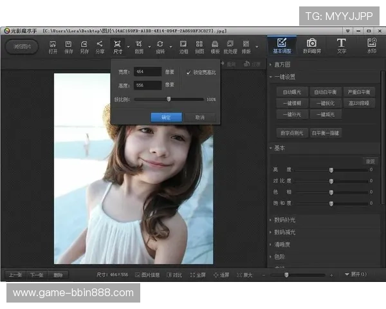Click the 自动曝光 (Auto exposure) button
Screen dimensions: 386x309
293,92
